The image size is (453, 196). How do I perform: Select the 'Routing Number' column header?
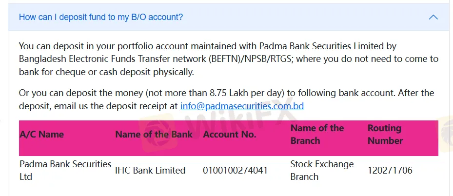click(385, 135)
